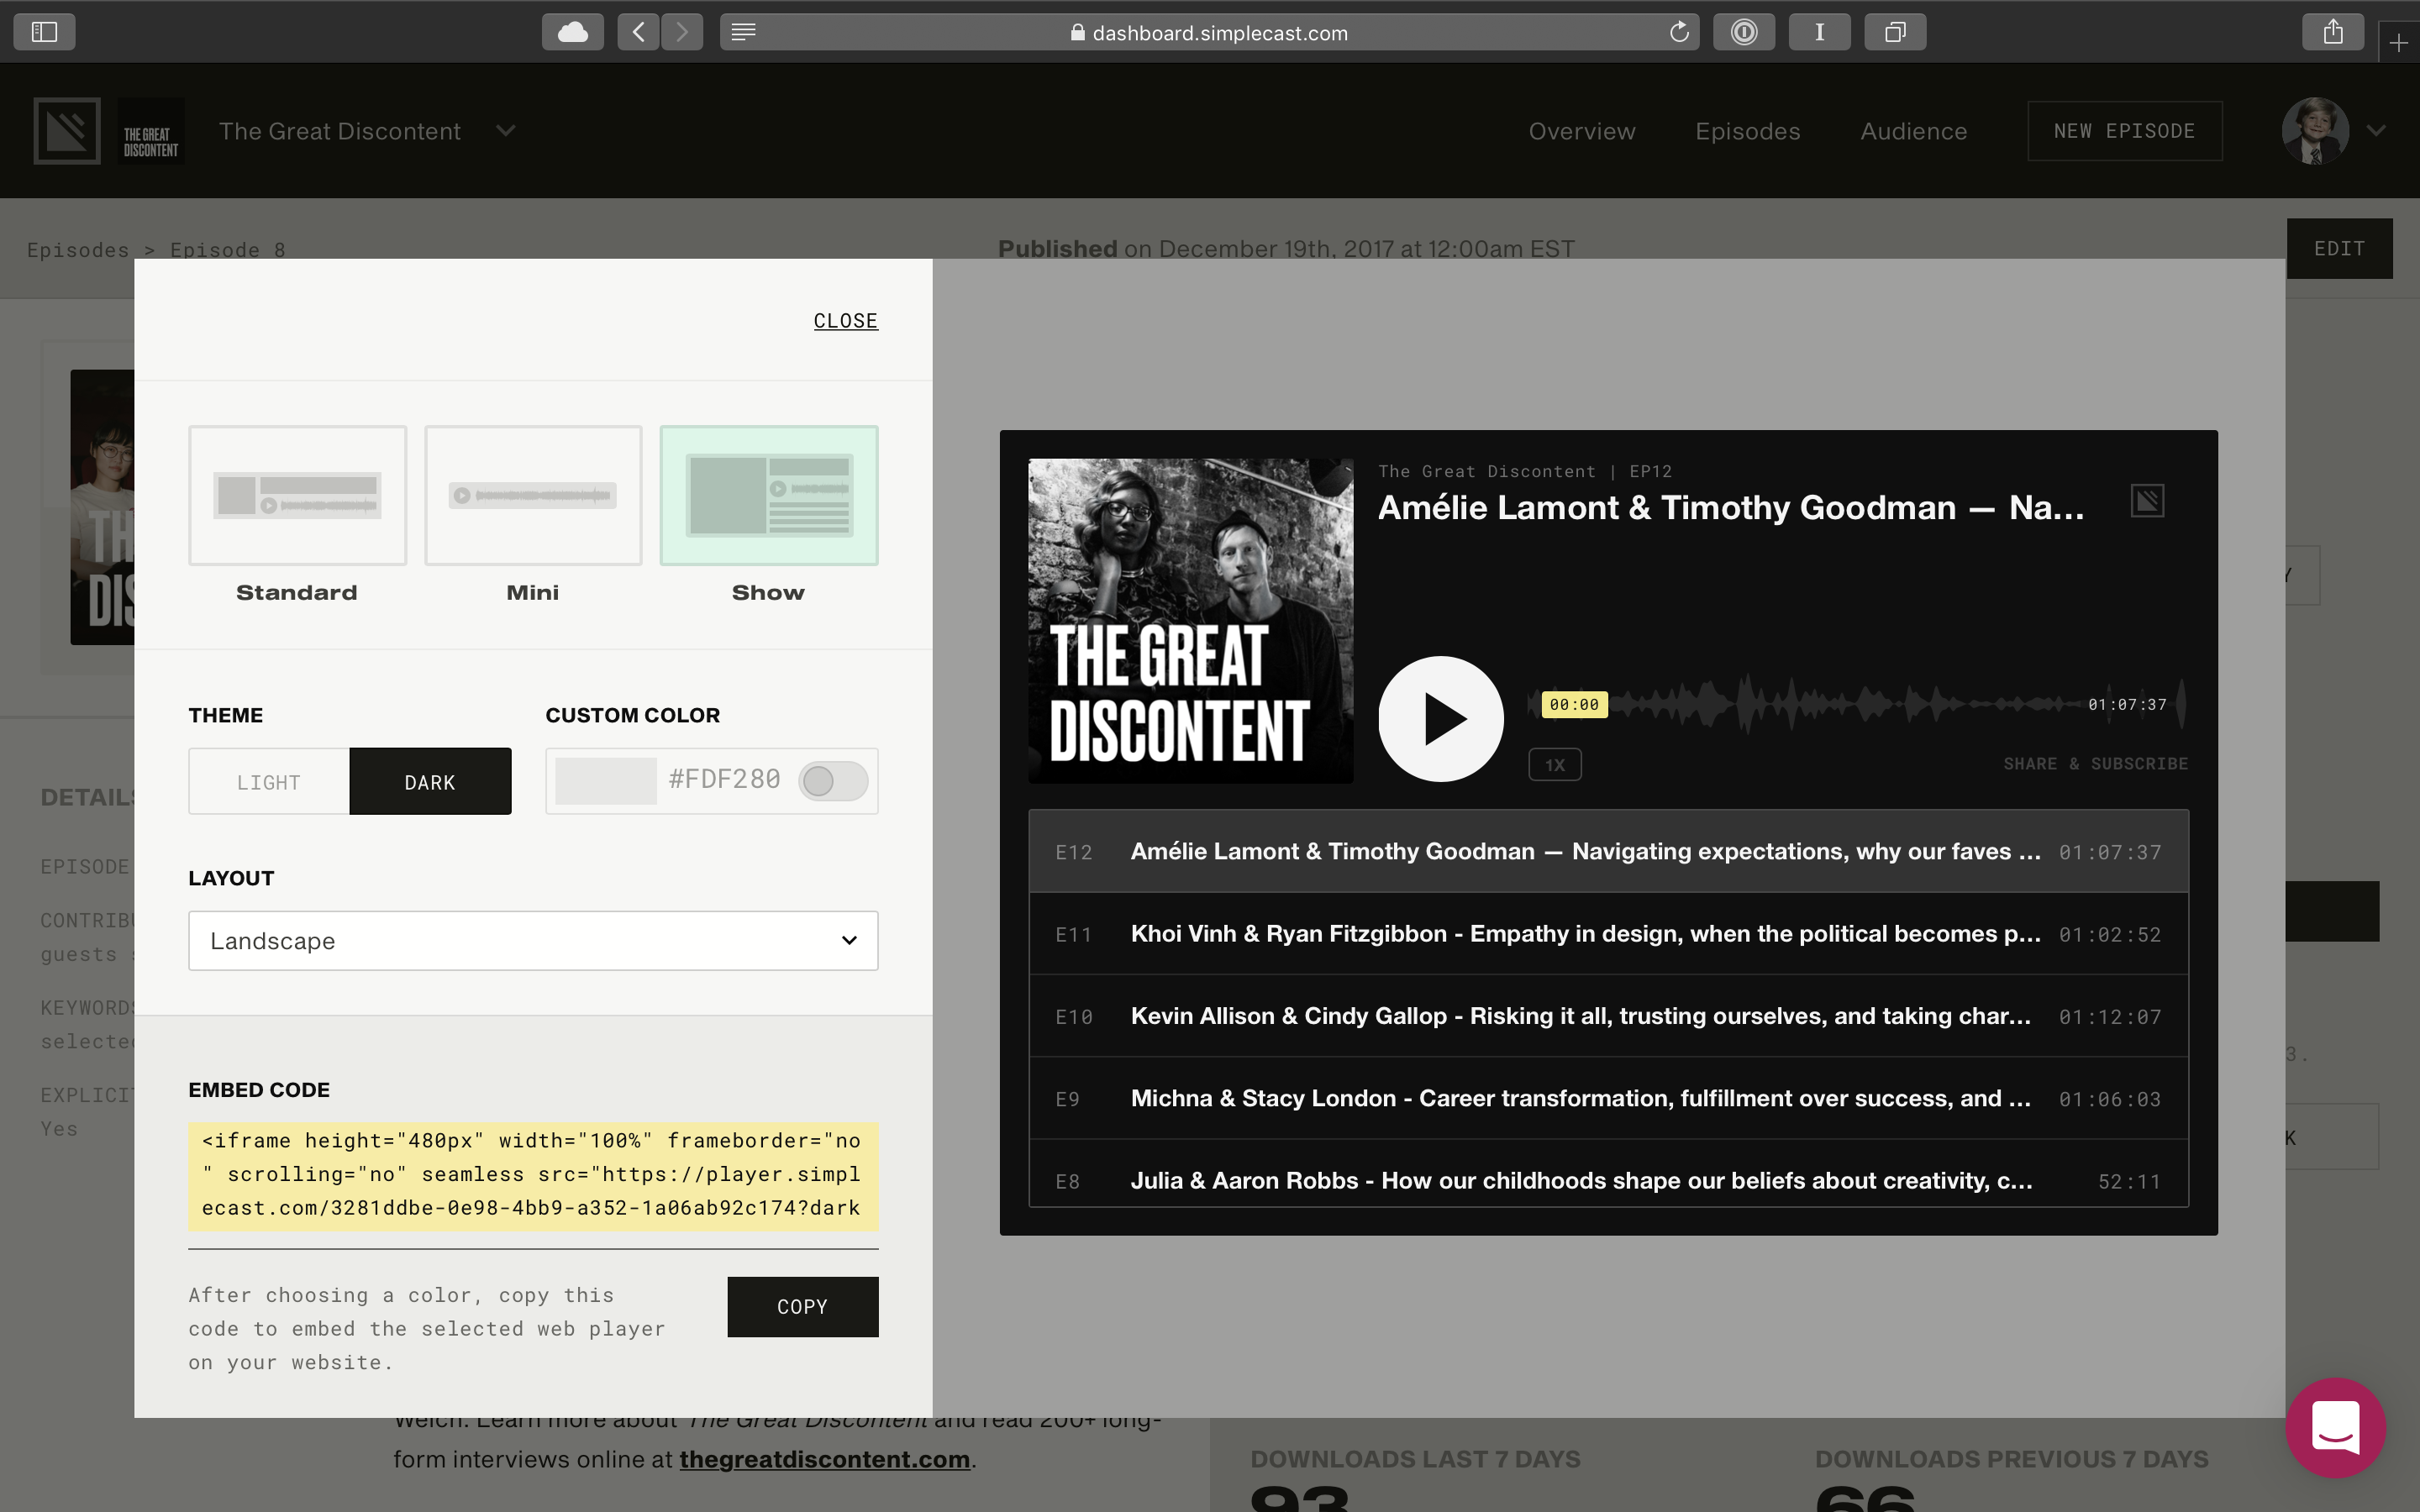Click the Safari share icon
This screenshot has height=1512, width=2420.
pos(2332,32)
